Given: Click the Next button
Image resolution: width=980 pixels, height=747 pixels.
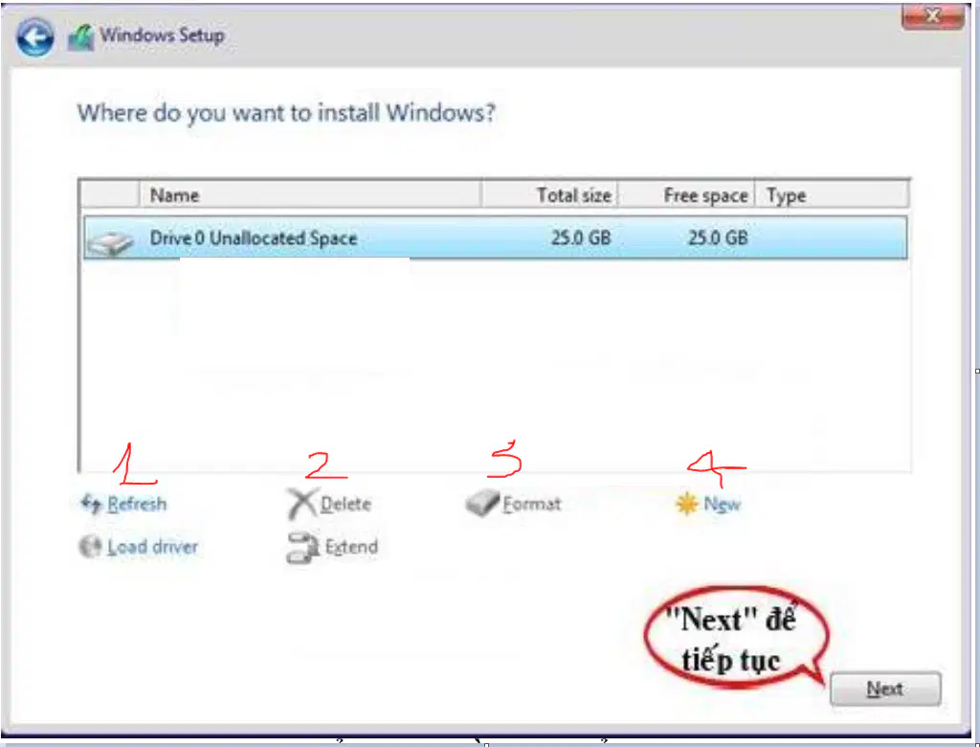Looking at the screenshot, I should click(x=885, y=689).
